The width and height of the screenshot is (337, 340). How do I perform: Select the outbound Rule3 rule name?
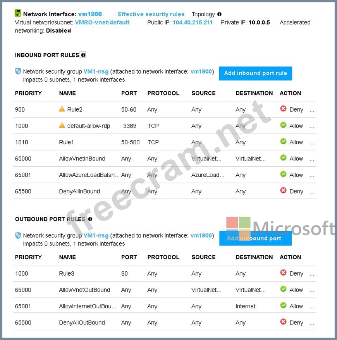point(67,273)
